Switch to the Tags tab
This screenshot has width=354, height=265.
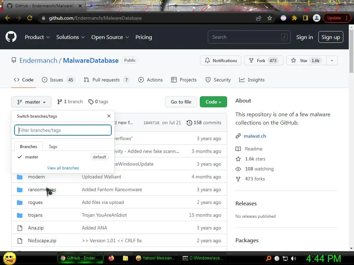(53, 146)
